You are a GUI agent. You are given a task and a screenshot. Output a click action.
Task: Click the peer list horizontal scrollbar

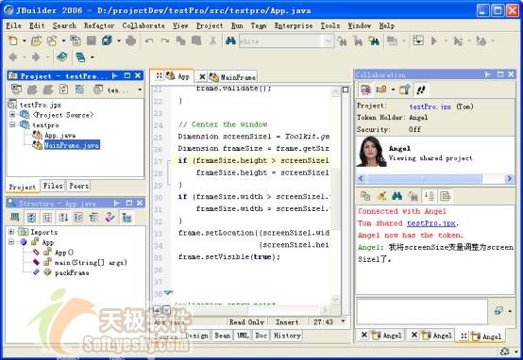(x=435, y=178)
